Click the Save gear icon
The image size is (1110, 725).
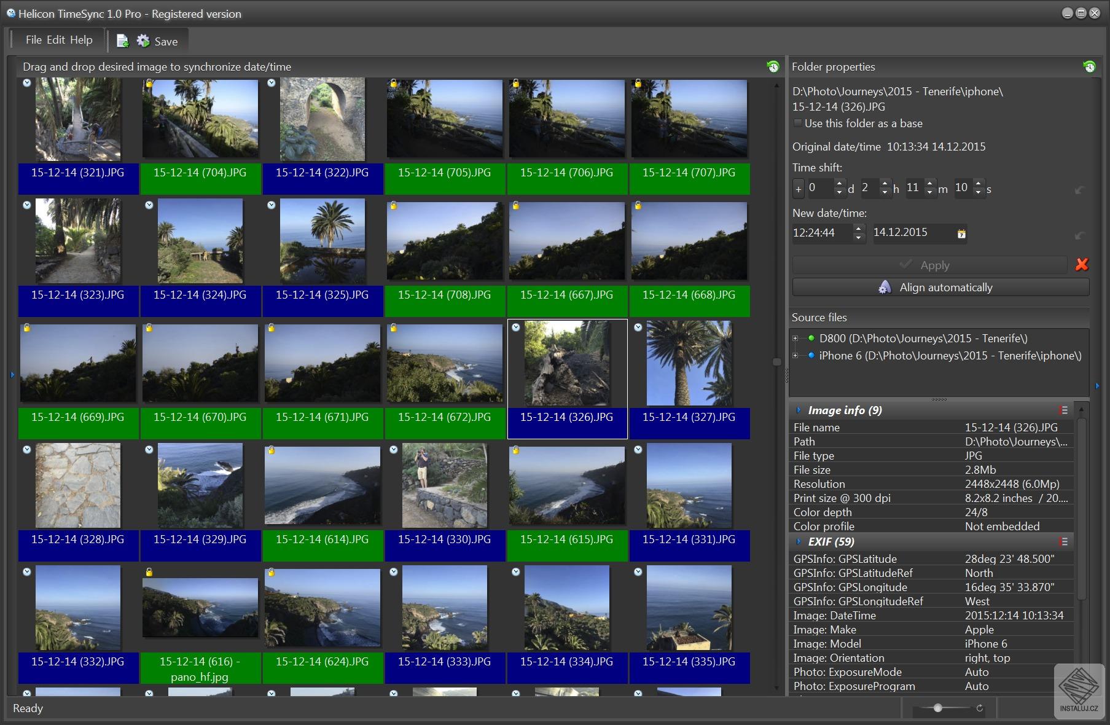coord(143,41)
